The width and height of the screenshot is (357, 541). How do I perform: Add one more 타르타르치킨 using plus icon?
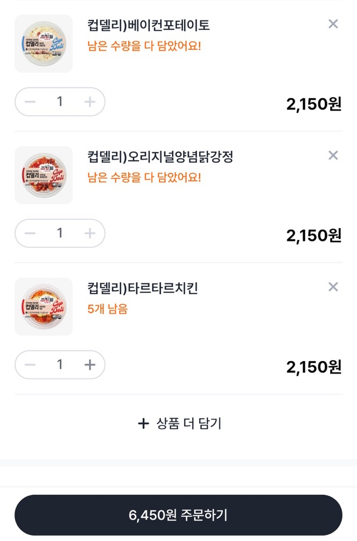[90, 365]
